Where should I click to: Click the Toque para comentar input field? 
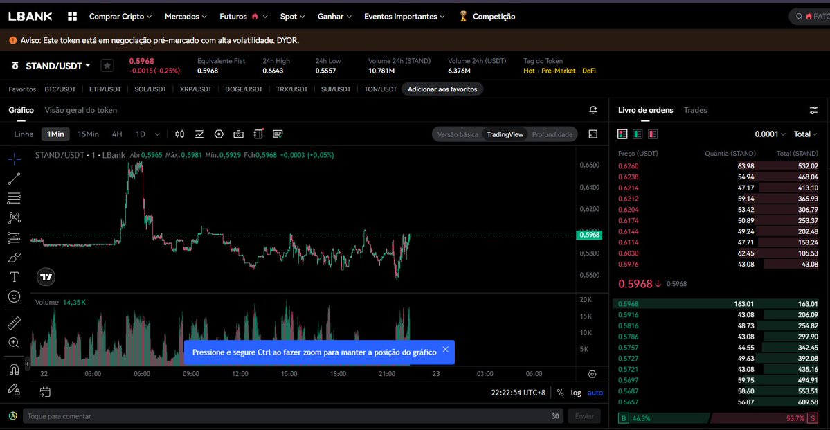tap(293, 416)
